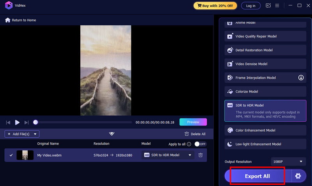Skip to the previous frame
The image size is (312, 186).
point(8,122)
